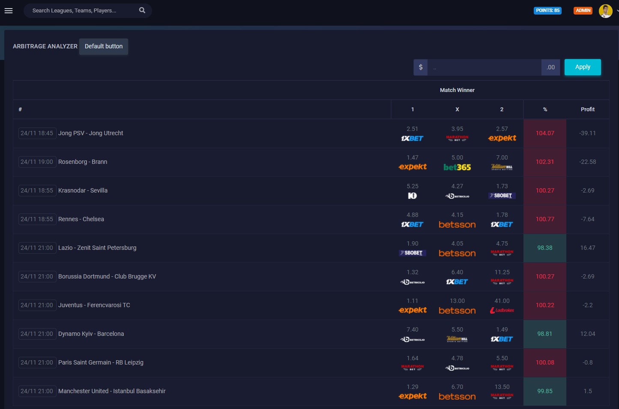Click the Default button
Viewport: 619px width, 409px height.
(x=104, y=46)
